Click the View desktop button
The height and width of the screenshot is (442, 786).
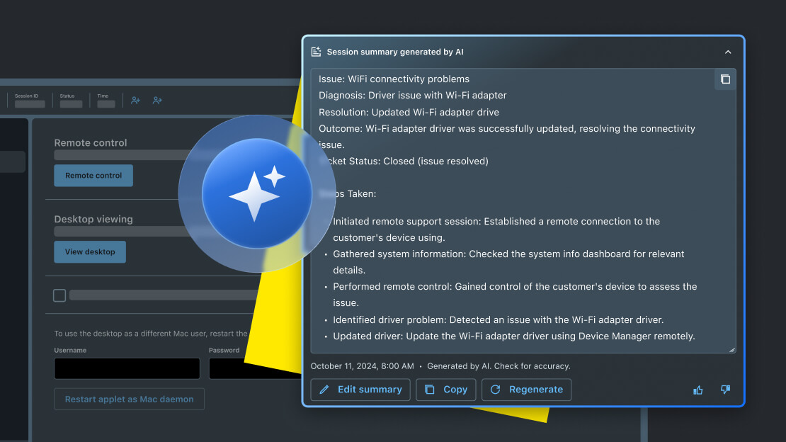tap(90, 252)
